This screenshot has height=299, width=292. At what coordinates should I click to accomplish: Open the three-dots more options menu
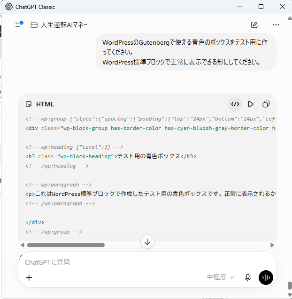(x=276, y=25)
